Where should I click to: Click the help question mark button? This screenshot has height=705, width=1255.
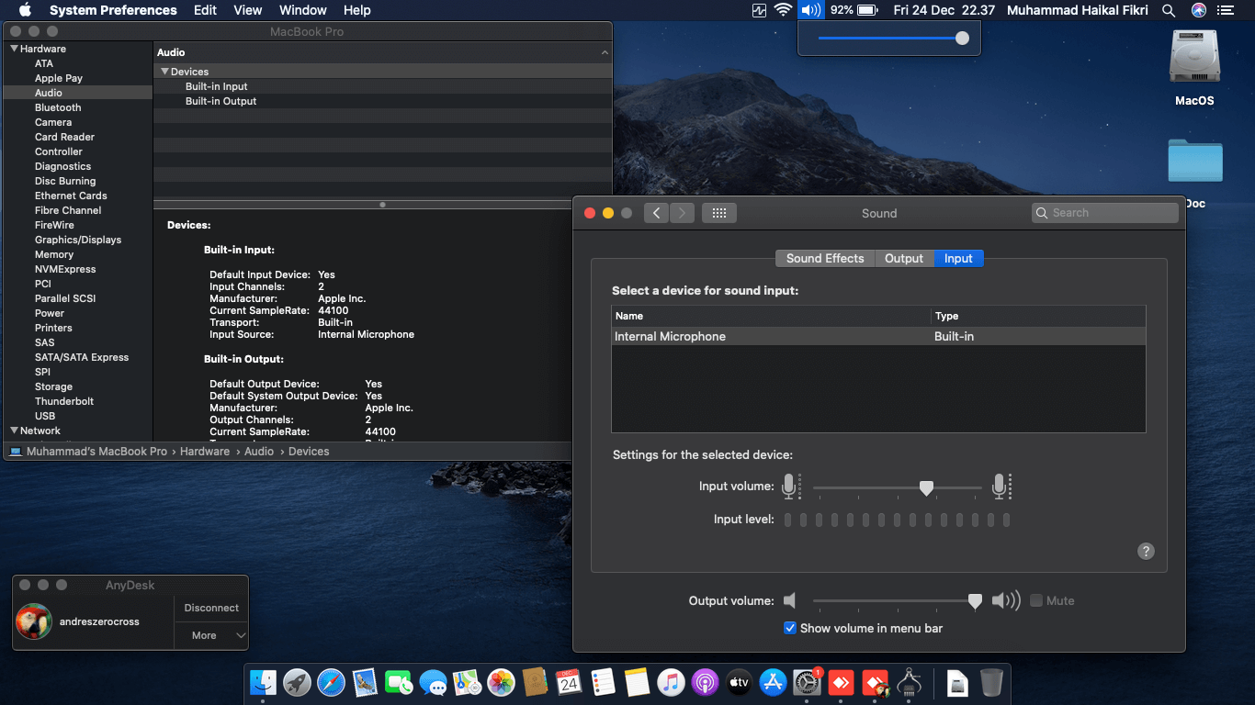tap(1146, 551)
